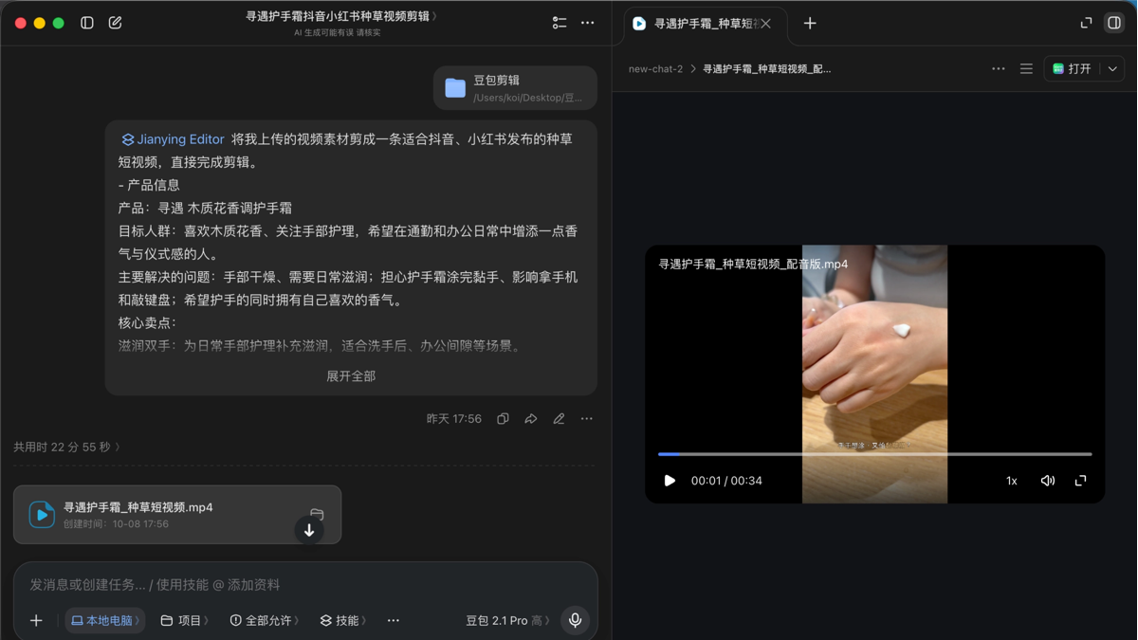Open the 全部允许 permissions dropdown
The image size is (1138, 640).
pyautogui.click(x=265, y=621)
